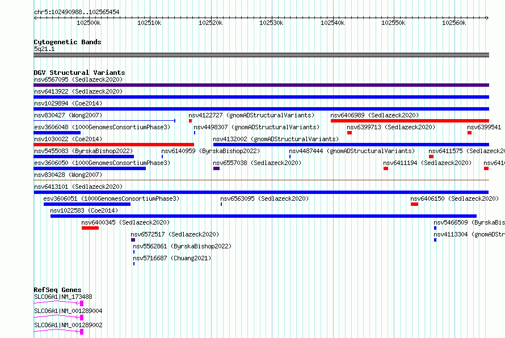This screenshot has width=505, height=338.
Task: Click the nsv6572517 (Sedlazeck2020) label
Action: 175,234
